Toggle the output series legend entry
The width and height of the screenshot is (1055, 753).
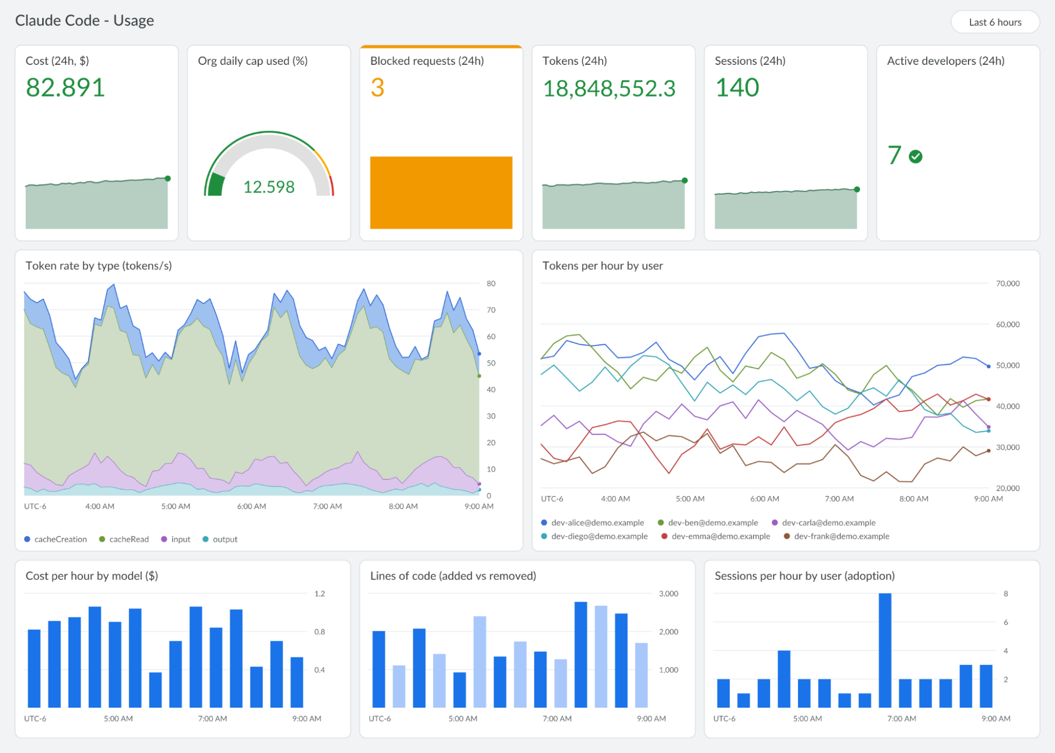click(220, 539)
